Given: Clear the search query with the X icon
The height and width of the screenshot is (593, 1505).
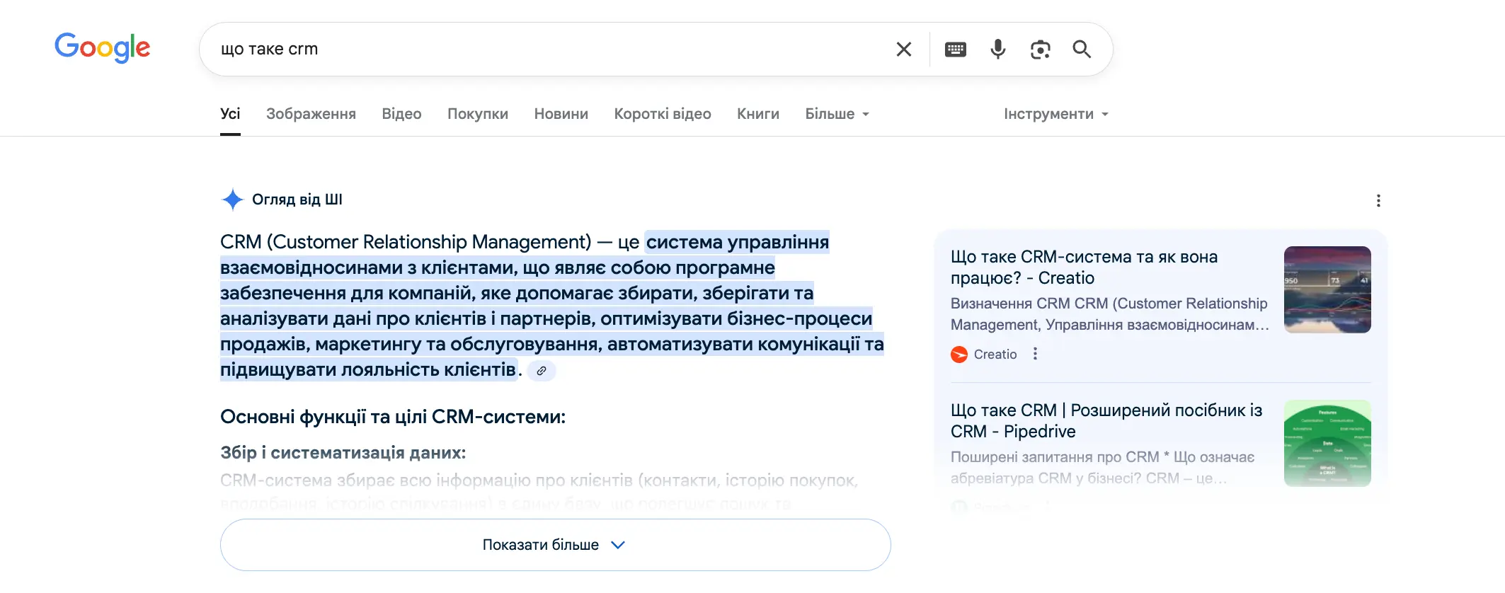Looking at the screenshot, I should click(x=903, y=49).
